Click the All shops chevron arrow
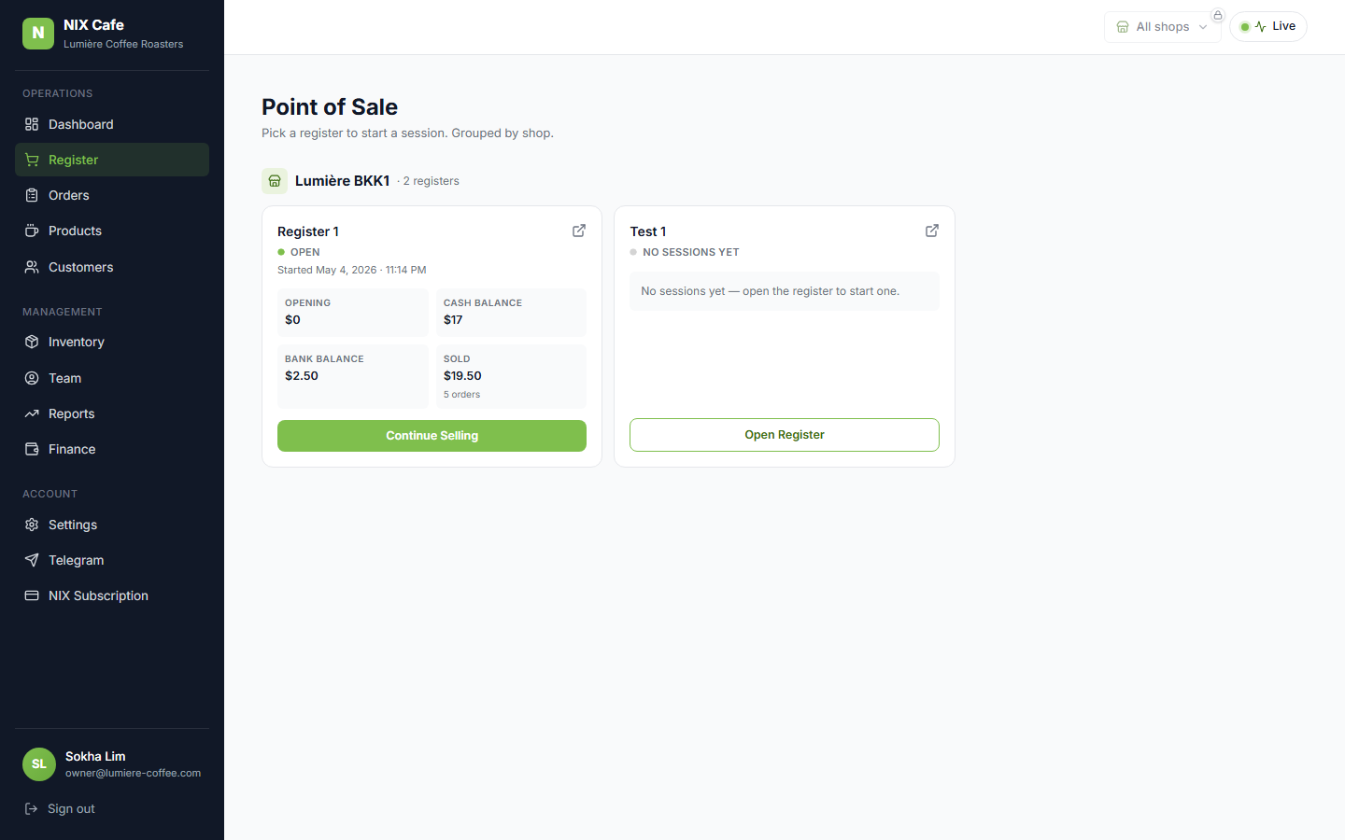This screenshot has height=840, width=1345. pos(1203,27)
